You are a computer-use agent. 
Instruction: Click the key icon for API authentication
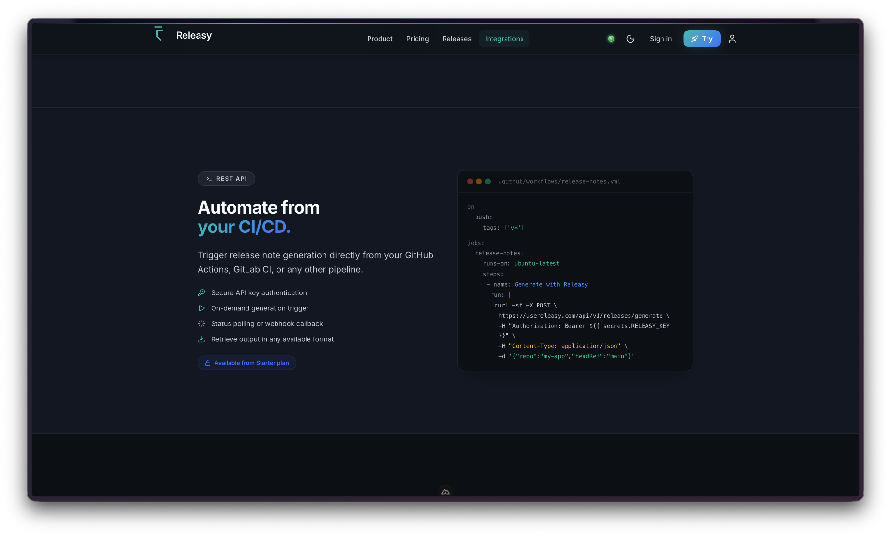(201, 293)
